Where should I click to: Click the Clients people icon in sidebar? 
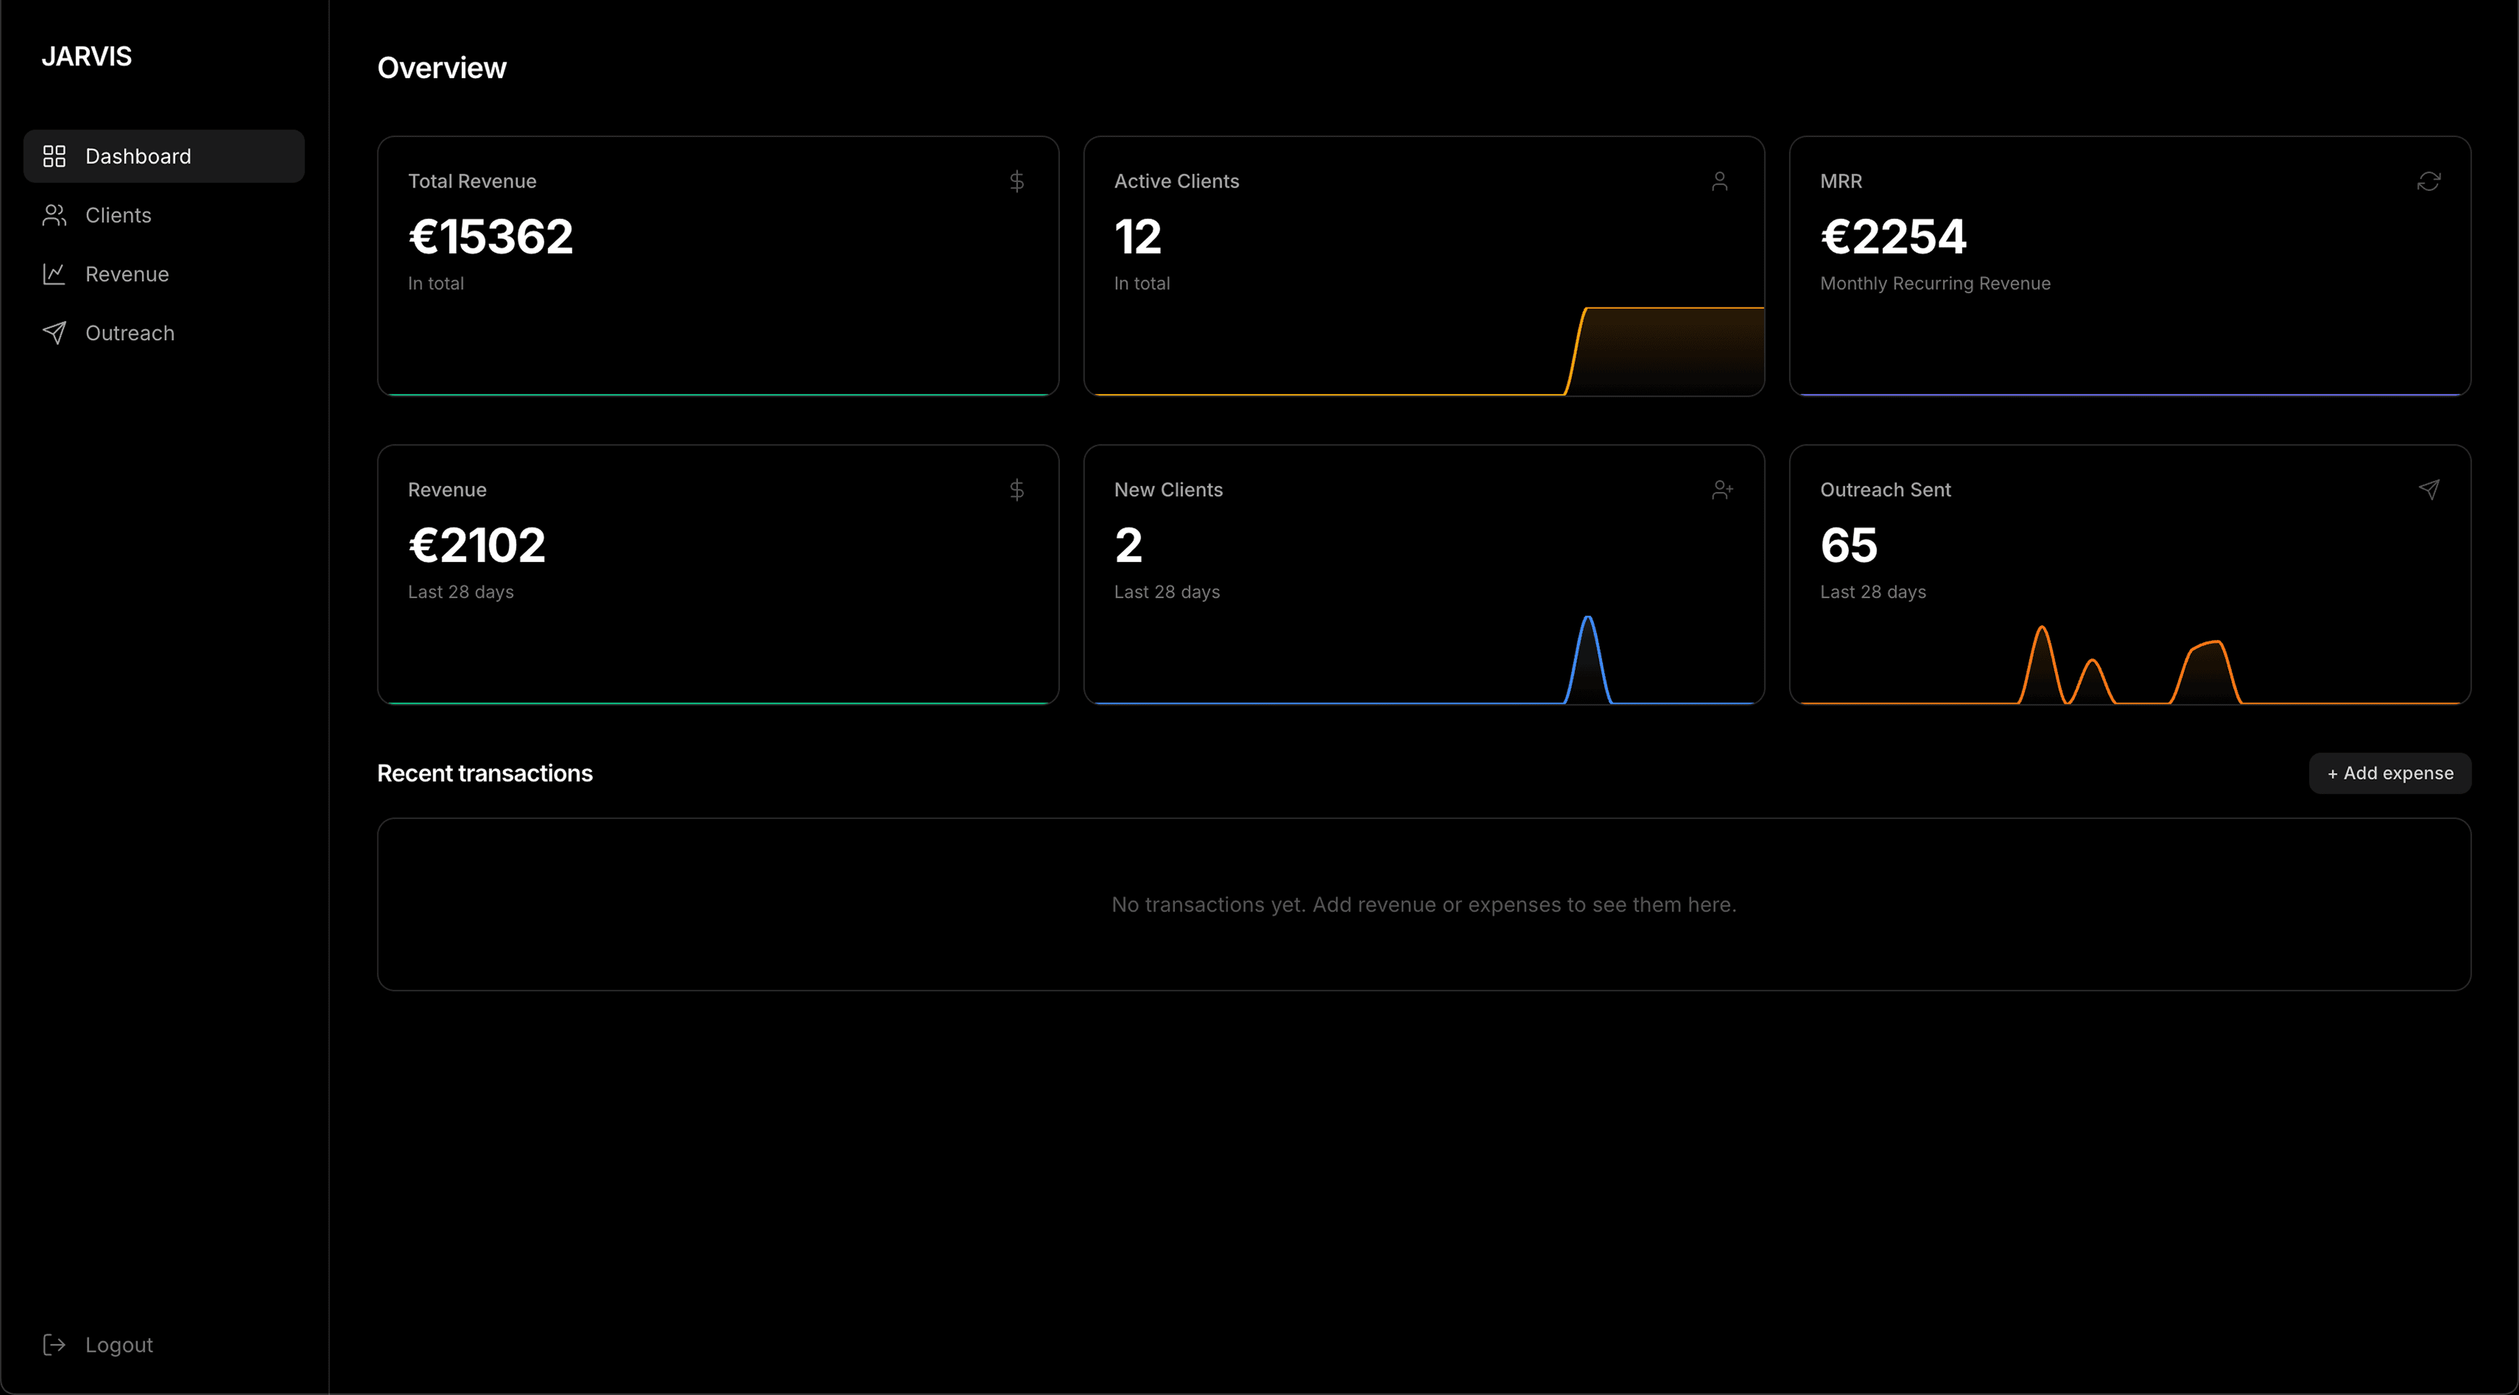click(54, 215)
